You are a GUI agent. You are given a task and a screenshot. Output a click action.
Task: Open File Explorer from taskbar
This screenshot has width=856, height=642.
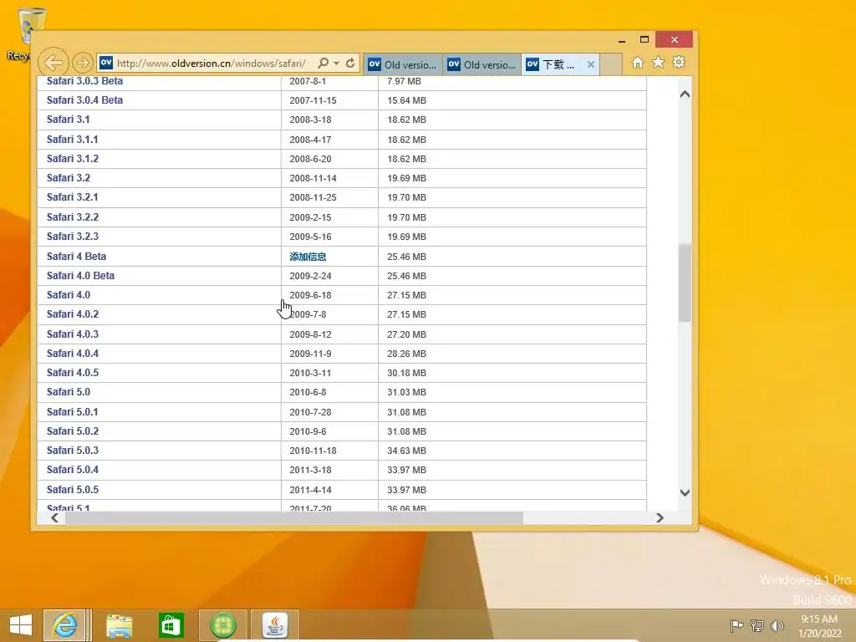(x=119, y=625)
